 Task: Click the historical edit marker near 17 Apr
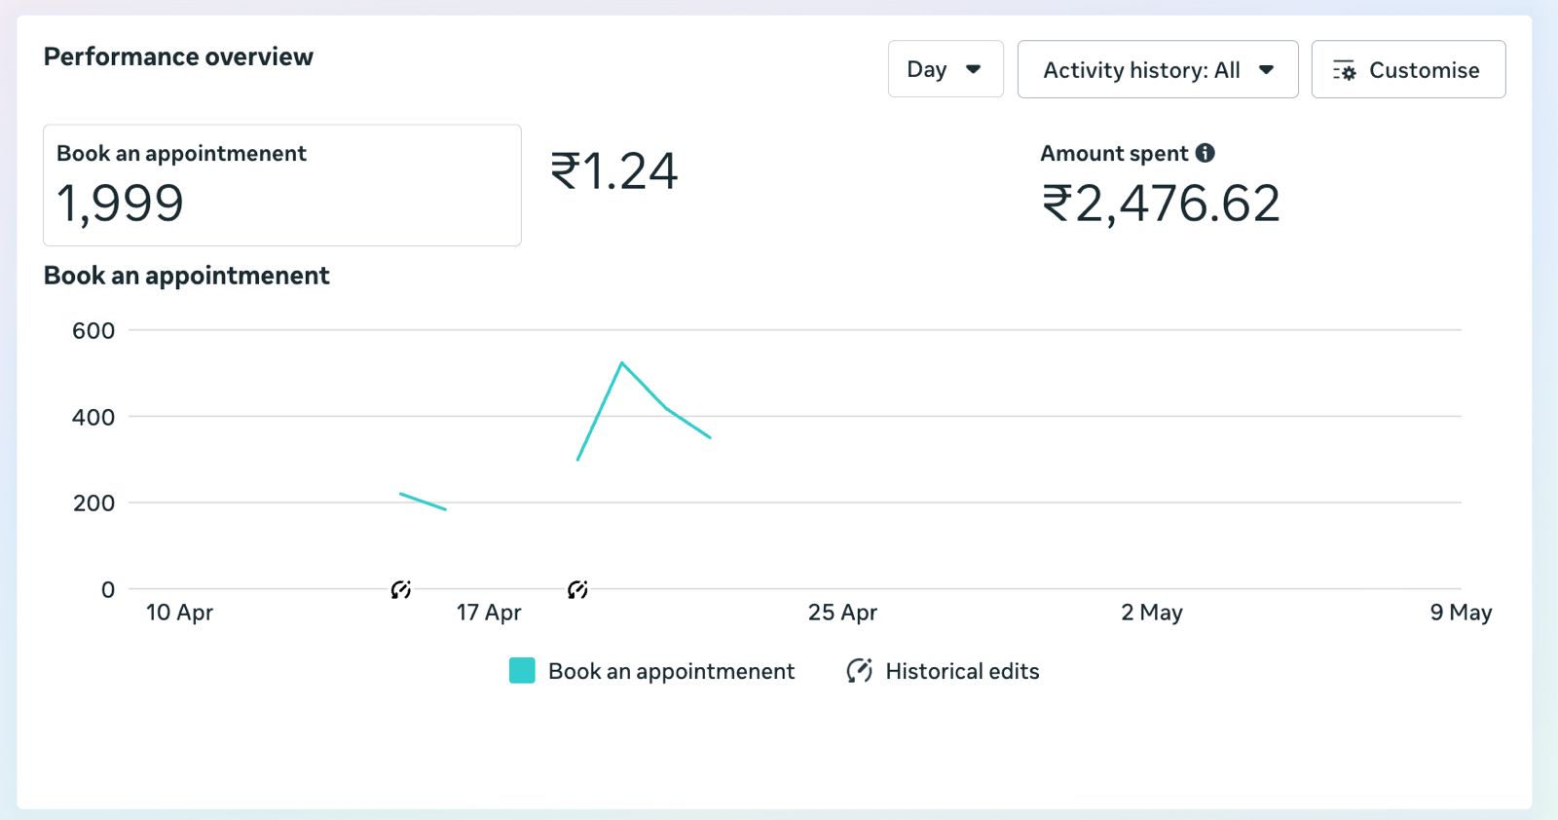pos(400,589)
